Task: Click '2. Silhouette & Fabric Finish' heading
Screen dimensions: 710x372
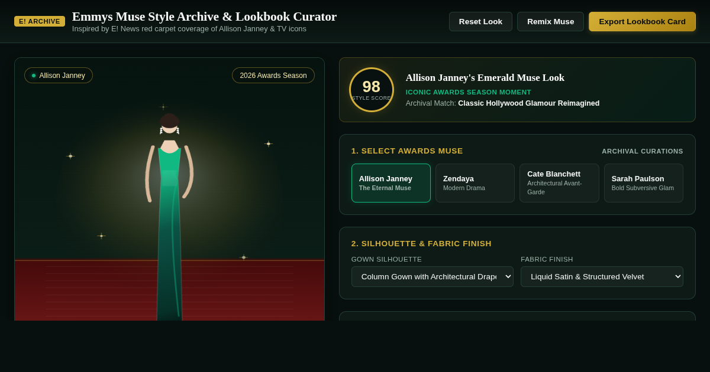Action: 421,243
